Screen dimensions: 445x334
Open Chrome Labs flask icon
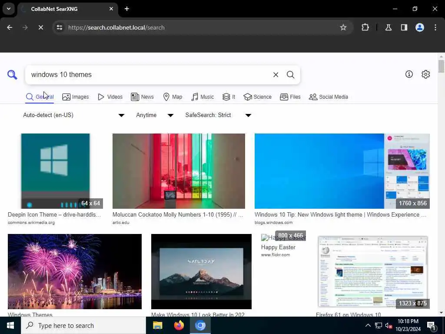click(x=389, y=27)
